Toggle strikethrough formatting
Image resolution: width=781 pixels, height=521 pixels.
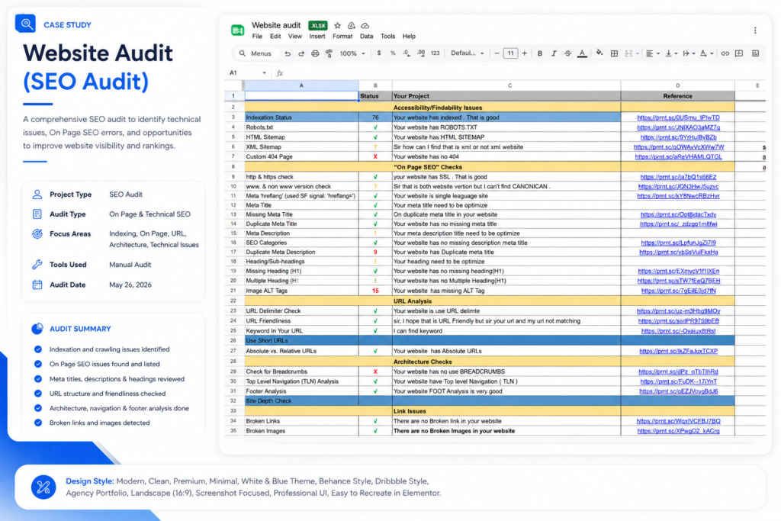point(567,53)
